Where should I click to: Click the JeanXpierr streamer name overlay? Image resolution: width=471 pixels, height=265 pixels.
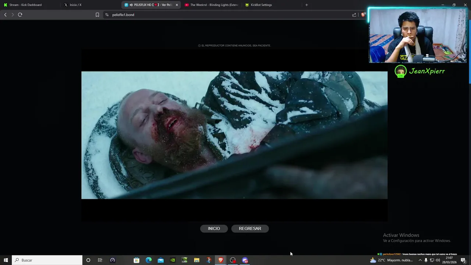(x=427, y=71)
